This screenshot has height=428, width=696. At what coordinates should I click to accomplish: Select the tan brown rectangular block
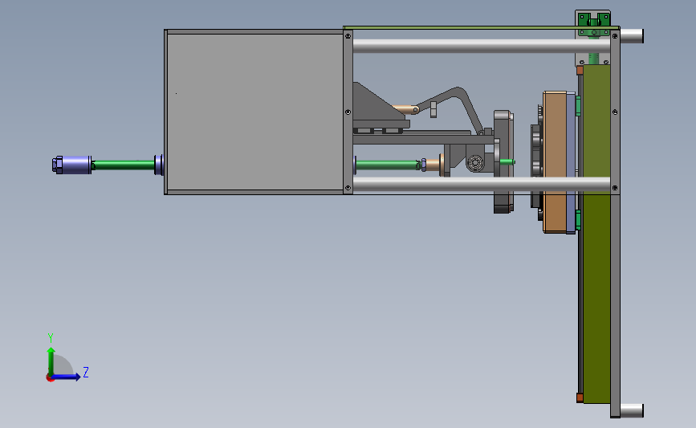[555, 162]
